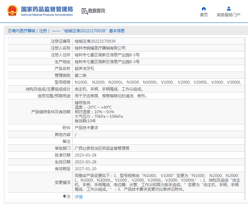Click 由主机、手柄、手柄尾线、工作尖组成 text
This screenshot has width=248, height=205.
109,89
